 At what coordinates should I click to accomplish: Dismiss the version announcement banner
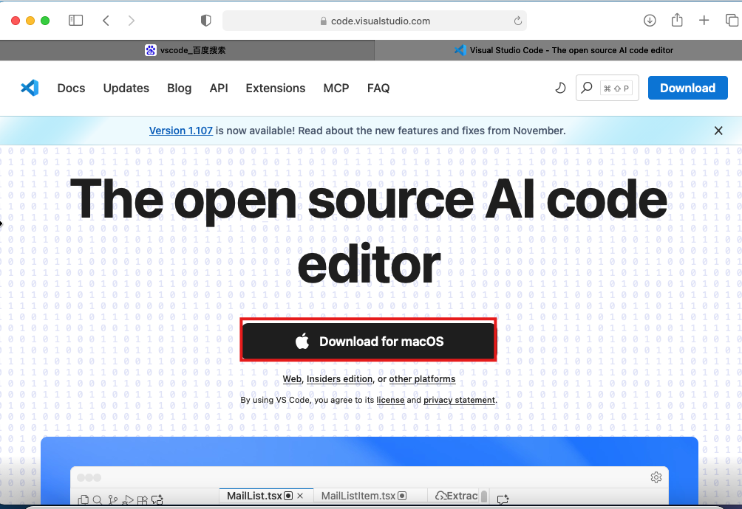[718, 131]
